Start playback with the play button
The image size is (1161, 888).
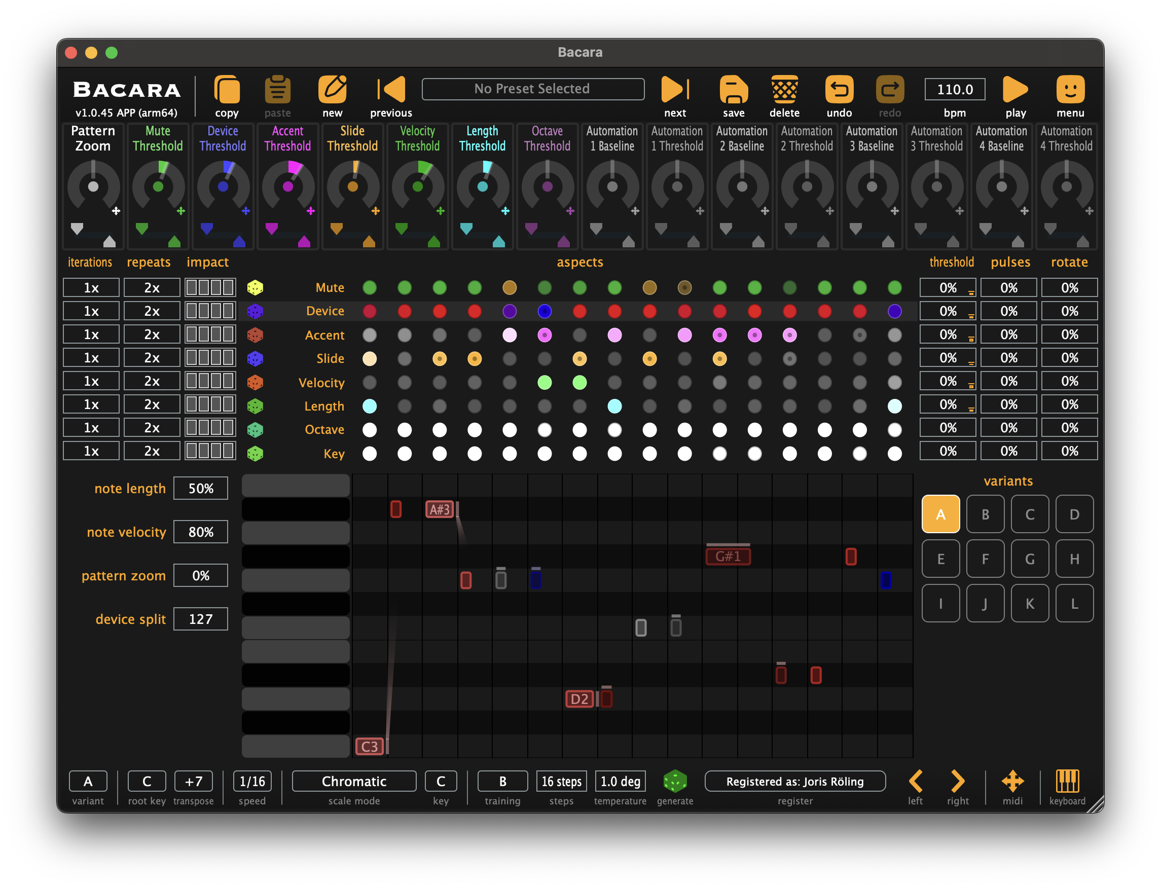[x=1015, y=90]
